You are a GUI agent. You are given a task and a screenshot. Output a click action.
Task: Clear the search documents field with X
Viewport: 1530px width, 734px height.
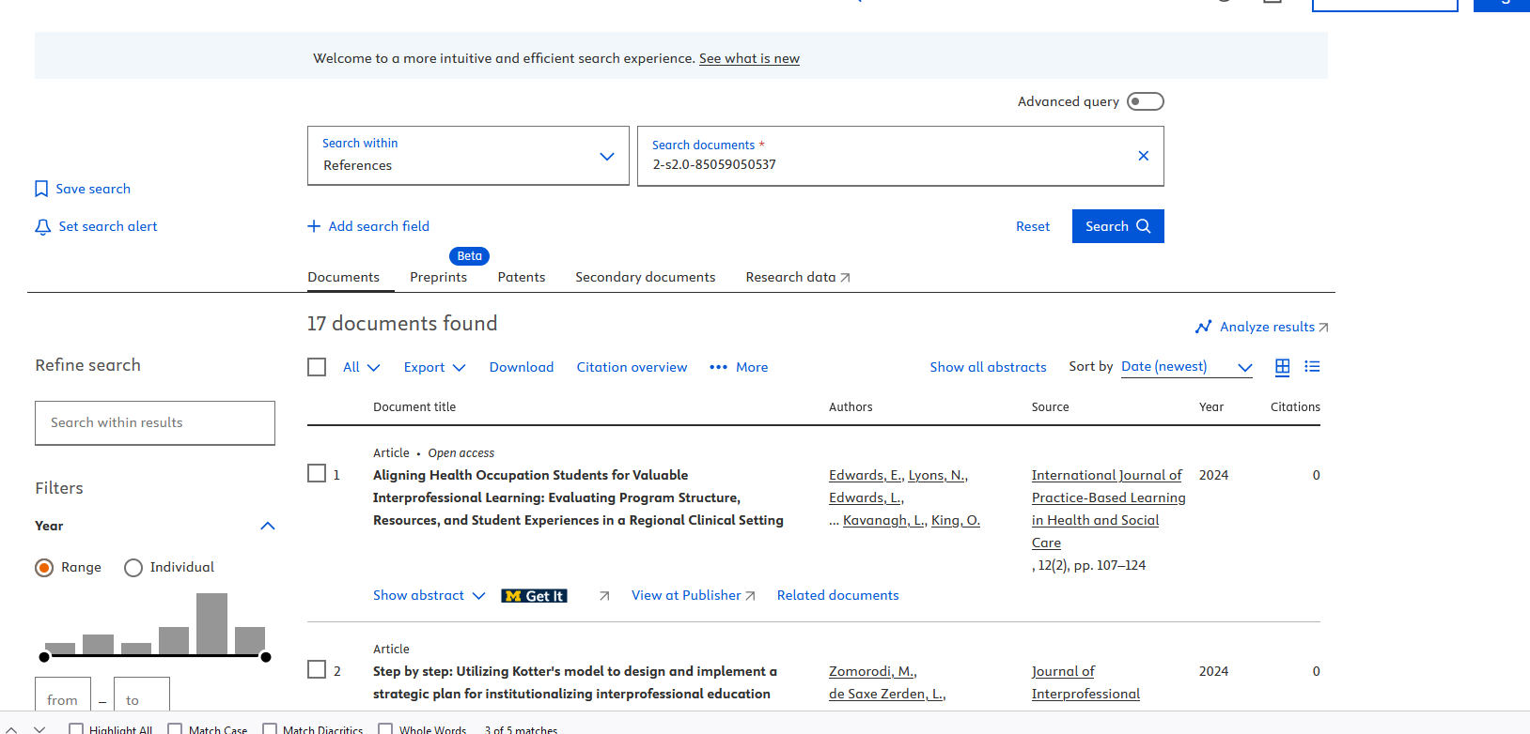point(1143,156)
